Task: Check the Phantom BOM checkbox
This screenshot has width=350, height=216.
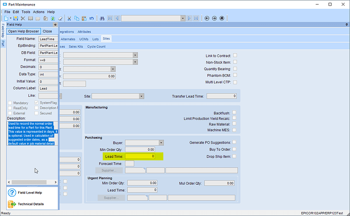Action: (235, 75)
